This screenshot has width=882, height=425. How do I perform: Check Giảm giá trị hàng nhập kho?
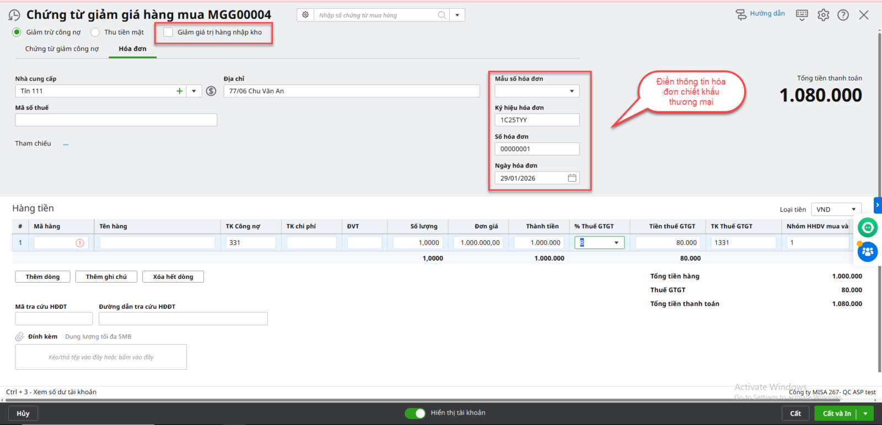[168, 32]
